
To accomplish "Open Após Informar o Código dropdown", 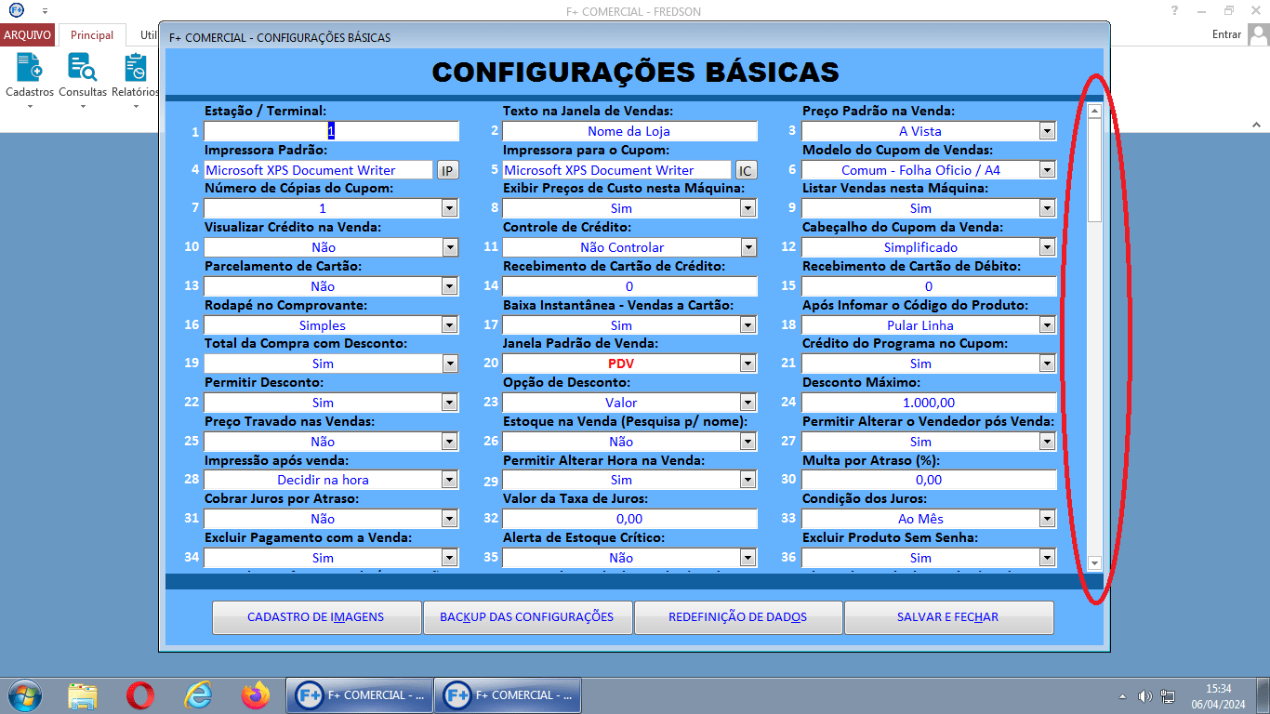I will (1048, 325).
